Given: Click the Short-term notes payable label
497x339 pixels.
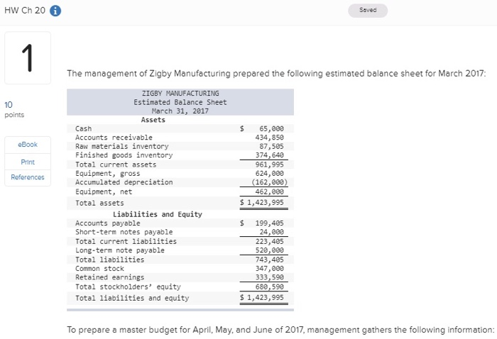Looking at the screenshot, I should click(124, 232).
